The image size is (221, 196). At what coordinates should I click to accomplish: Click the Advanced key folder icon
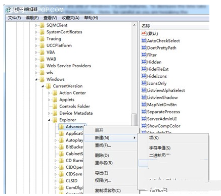coord(61,127)
